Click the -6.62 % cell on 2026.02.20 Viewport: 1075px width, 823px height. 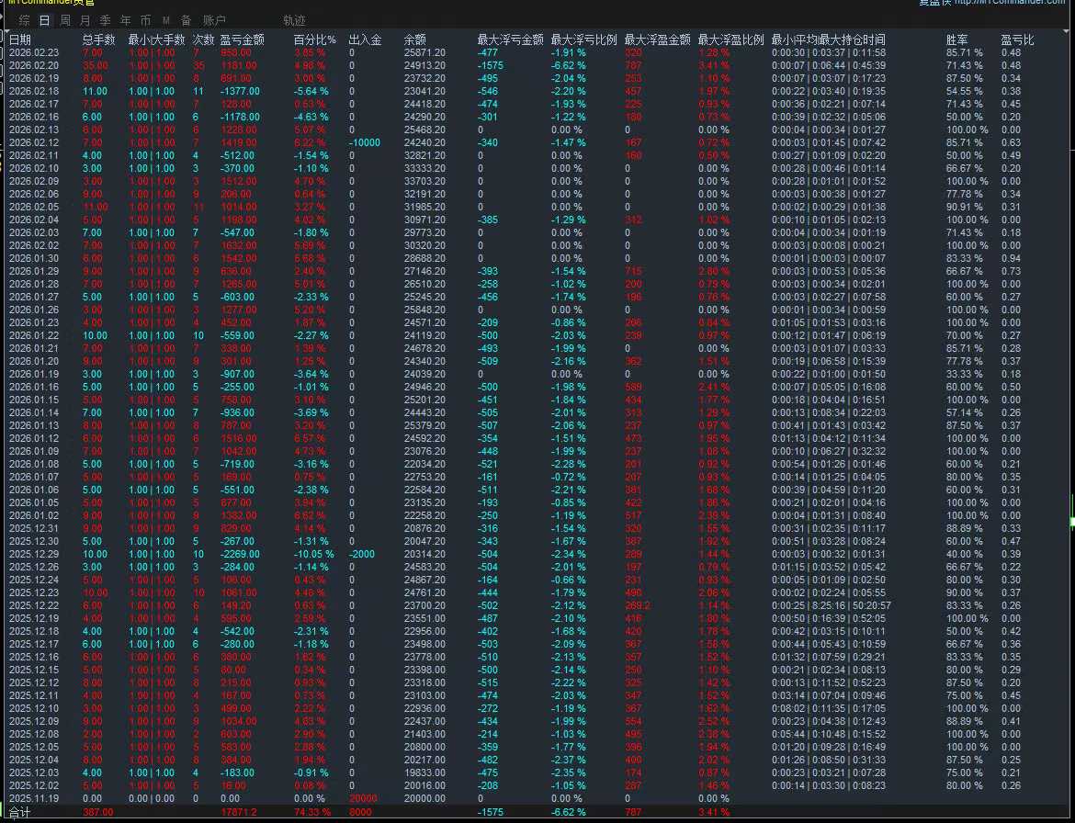(x=569, y=66)
